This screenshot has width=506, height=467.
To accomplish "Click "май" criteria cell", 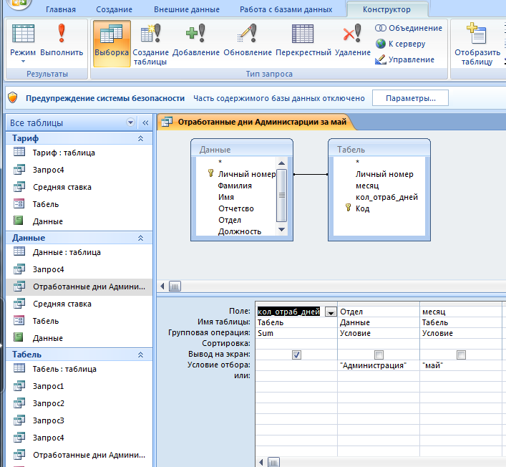I will (461, 365).
